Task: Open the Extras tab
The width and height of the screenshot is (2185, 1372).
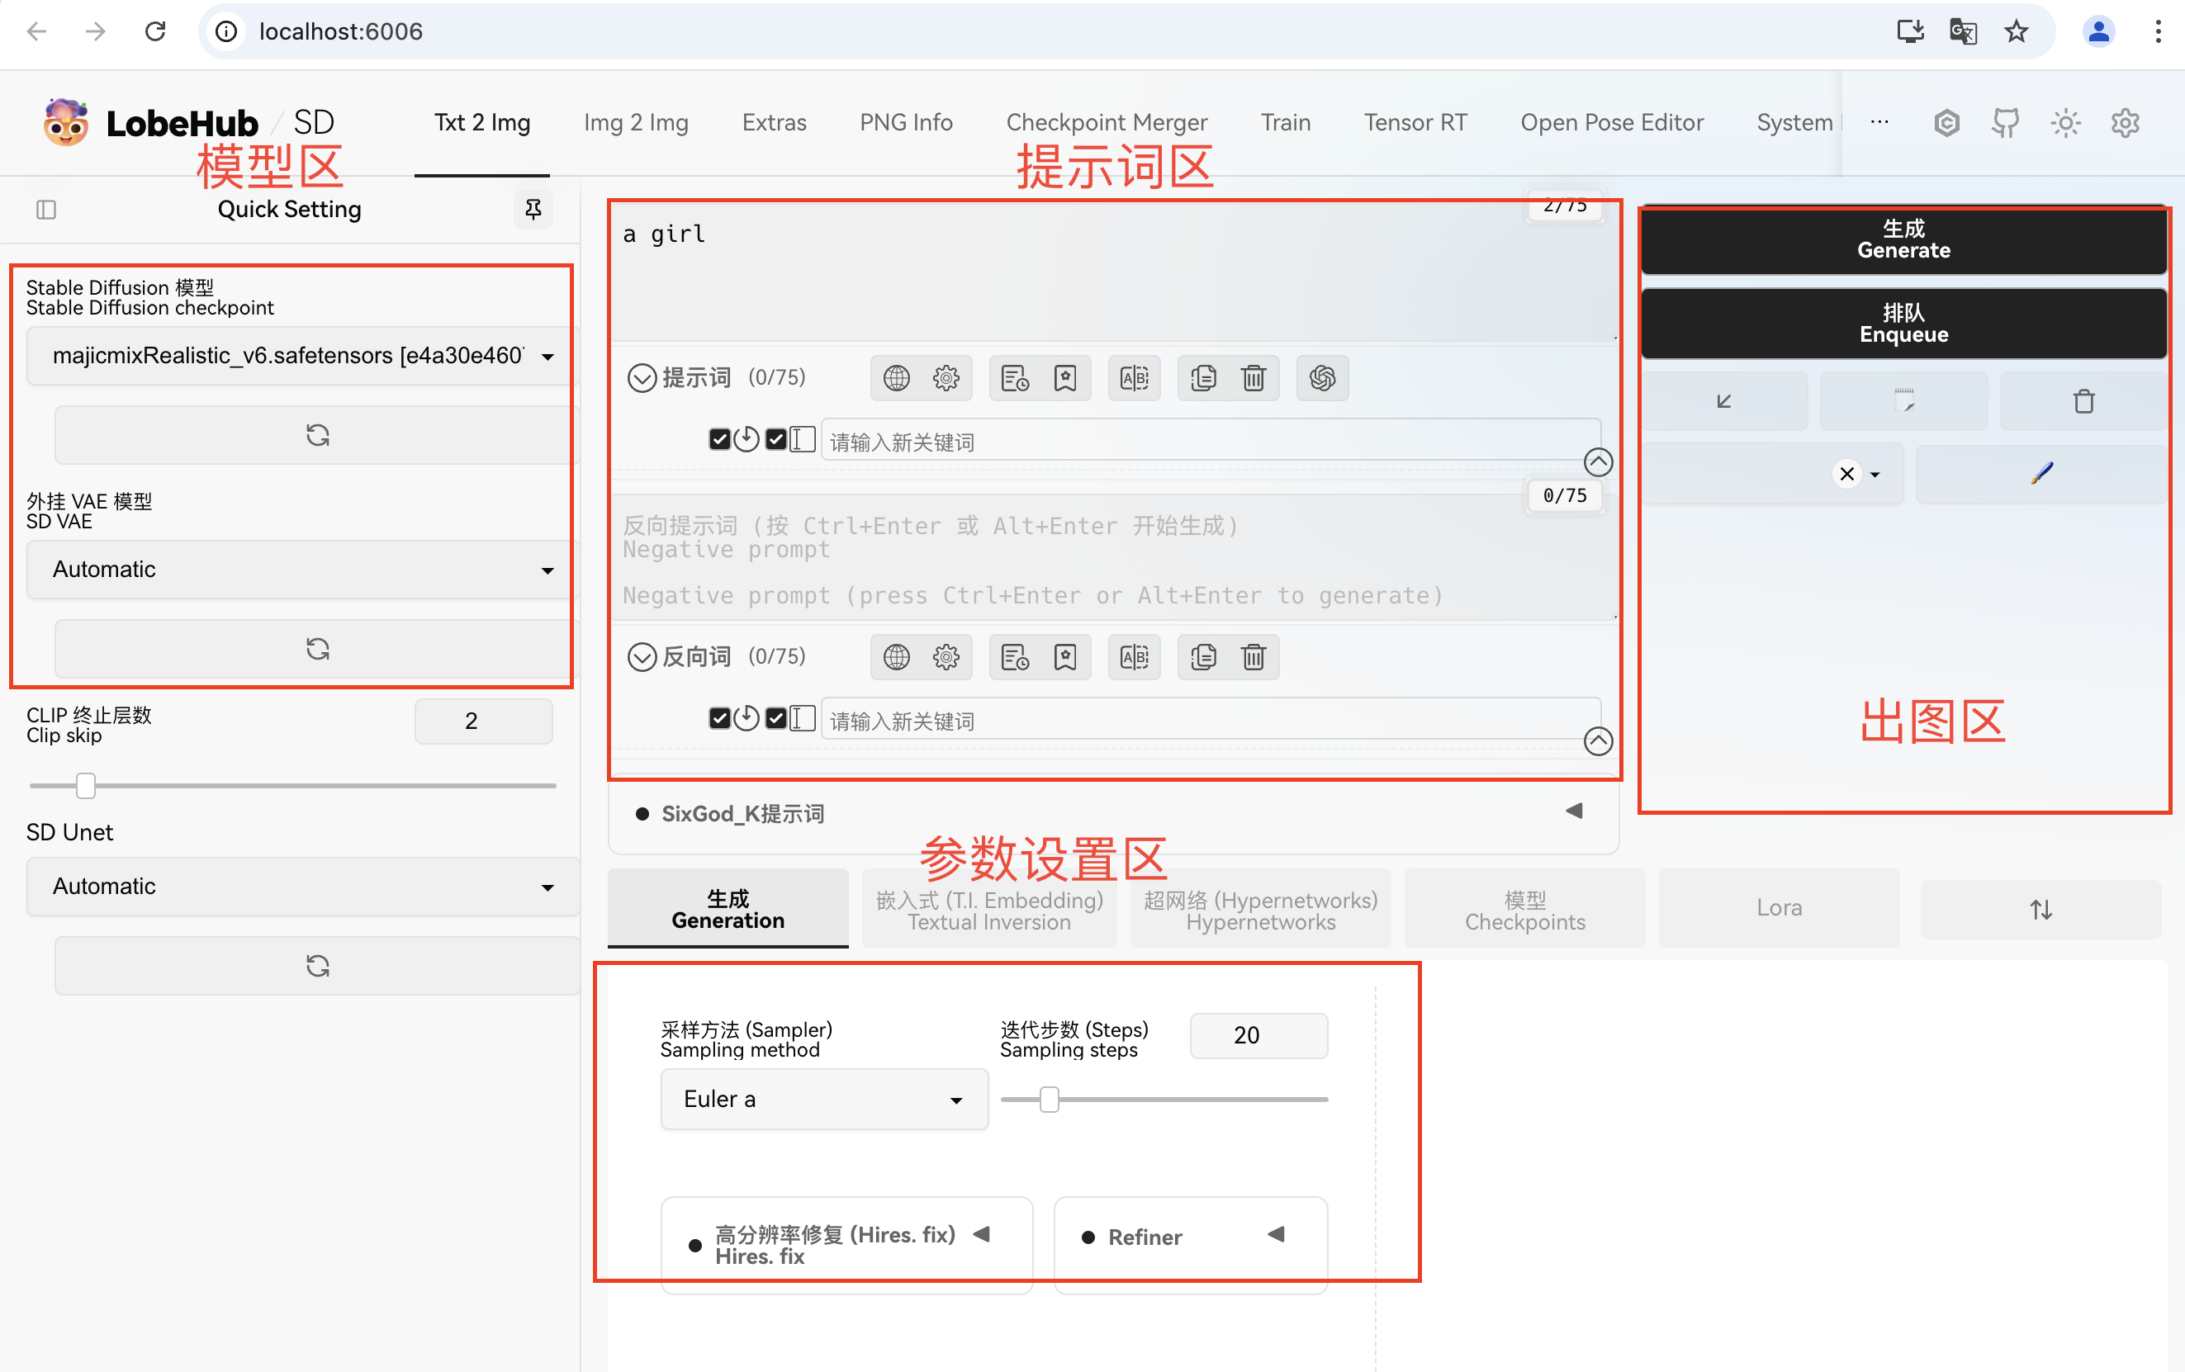Action: pos(774,122)
